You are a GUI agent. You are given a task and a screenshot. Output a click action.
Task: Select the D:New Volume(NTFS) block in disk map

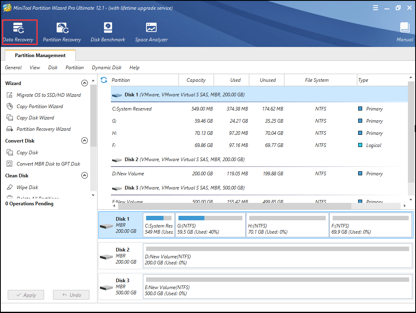click(x=278, y=256)
